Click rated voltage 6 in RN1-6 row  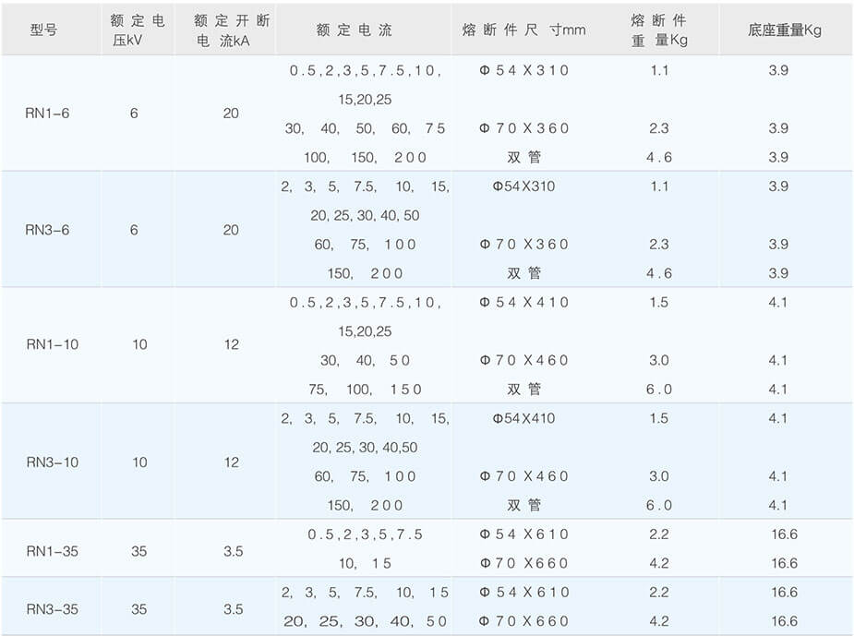134,114
